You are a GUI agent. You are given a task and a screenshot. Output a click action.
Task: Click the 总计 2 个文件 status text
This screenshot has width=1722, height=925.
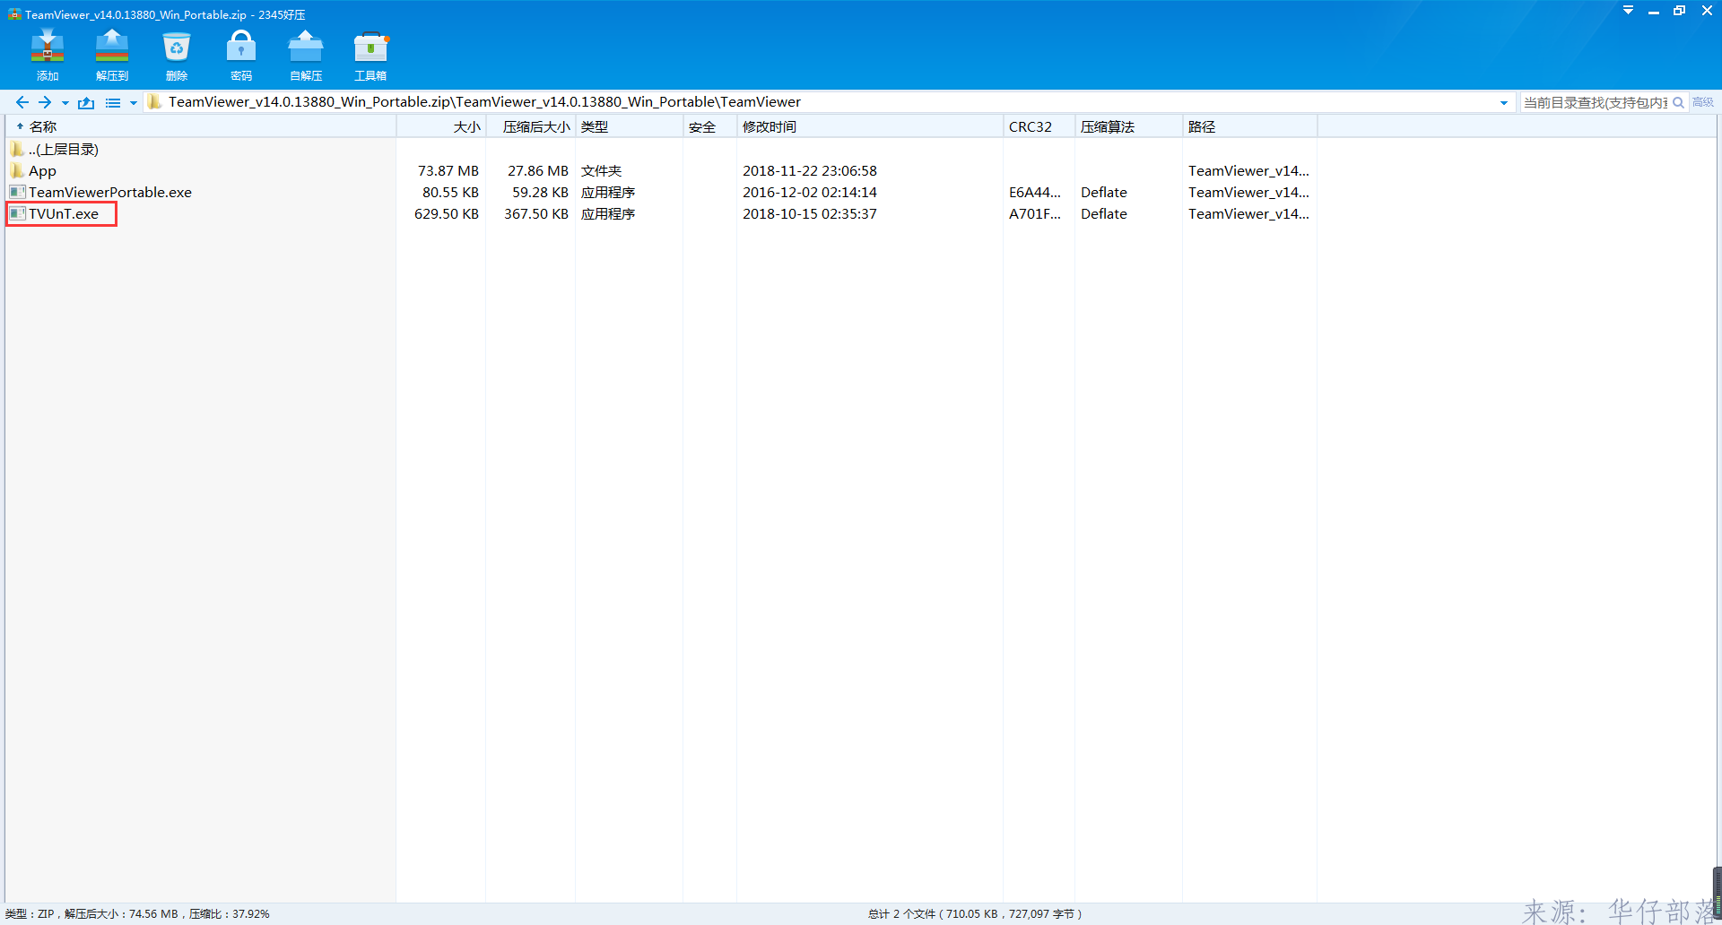click(975, 913)
